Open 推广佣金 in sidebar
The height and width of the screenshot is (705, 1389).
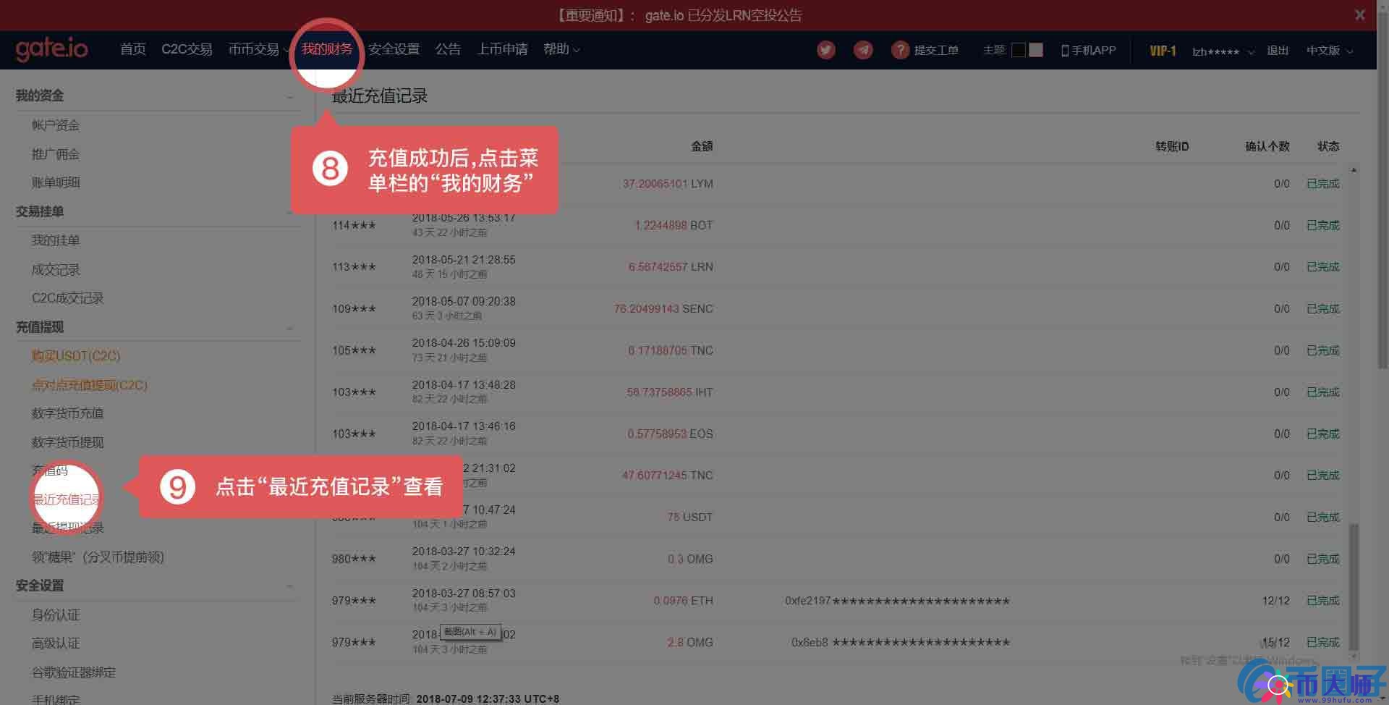[56, 154]
